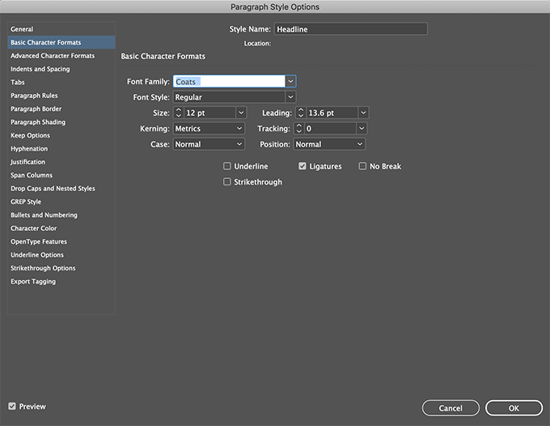
Task: Confirm with the OK button
Action: click(514, 408)
